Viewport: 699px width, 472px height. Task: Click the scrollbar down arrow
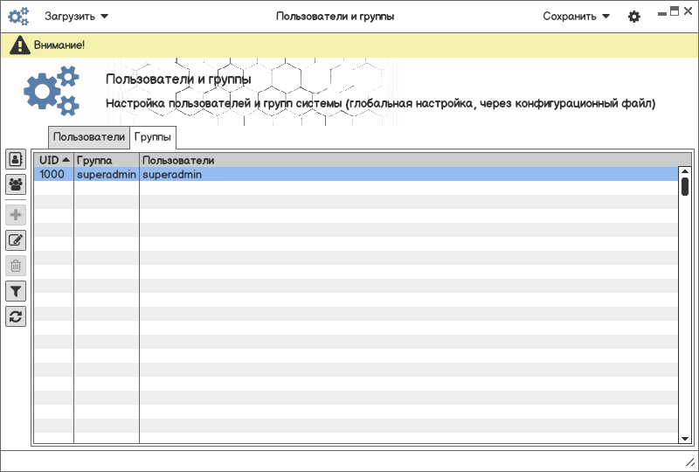tap(685, 437)
